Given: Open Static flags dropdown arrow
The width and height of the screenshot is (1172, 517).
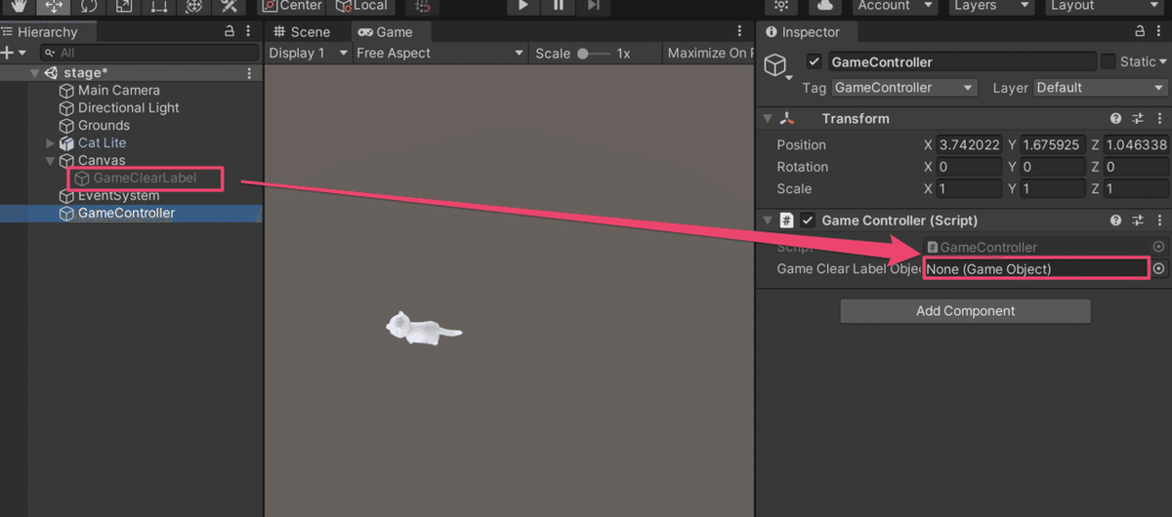Looking at the screenshot, I should pyautogui.click(x=1163, y=61).
